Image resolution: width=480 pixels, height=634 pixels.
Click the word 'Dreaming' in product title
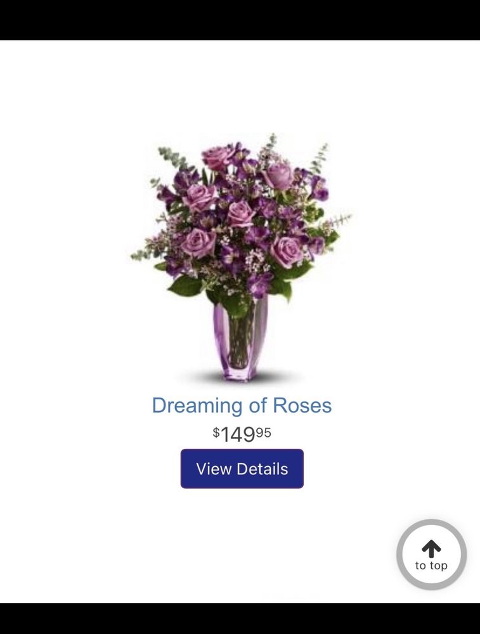tap(197, 406)
